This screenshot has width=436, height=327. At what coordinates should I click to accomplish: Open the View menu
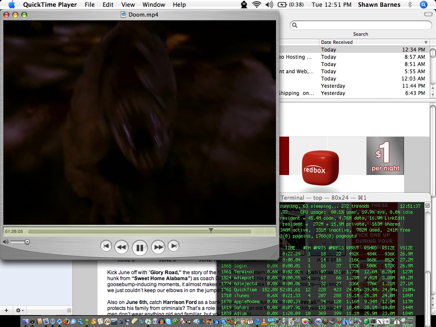click(128, 5)
